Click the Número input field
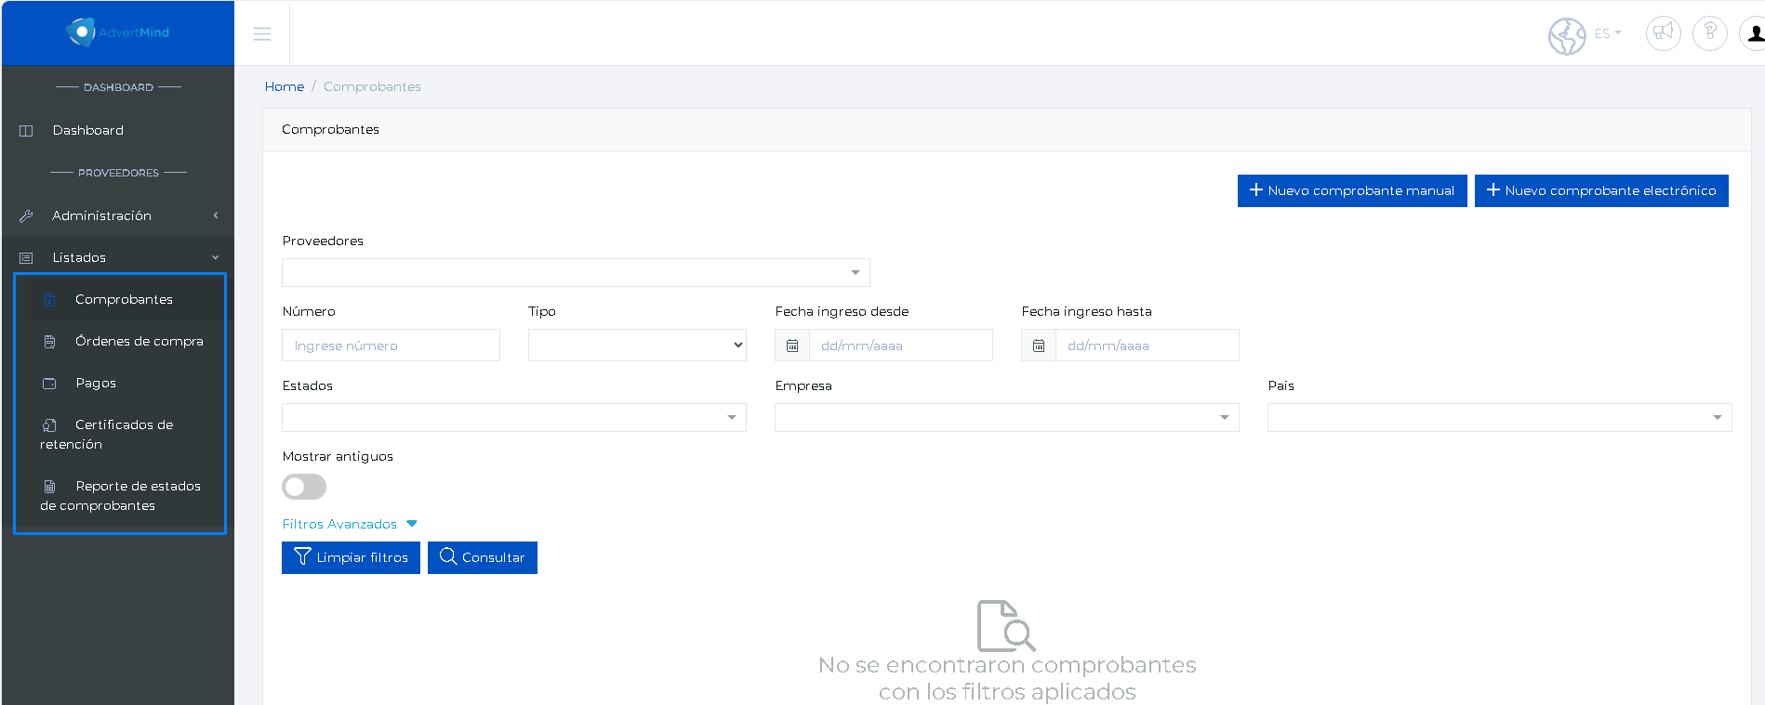 tap(391, 346)
